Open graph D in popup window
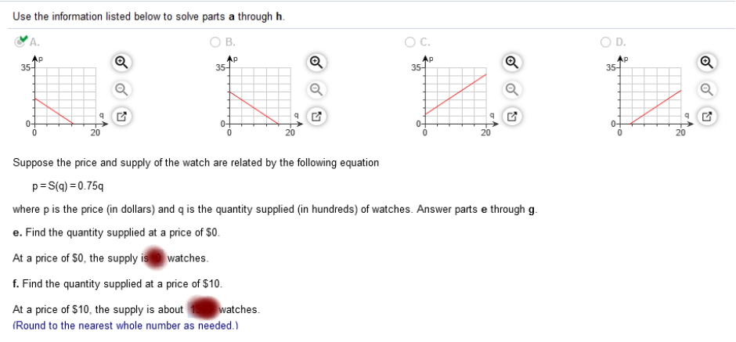 point(709,117)
